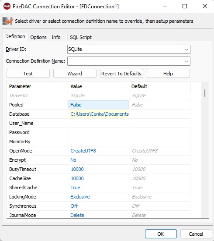The image size is (214, 241).
Task: Switch to the Options tab
Action: pyautogui.click(x=38, y=37)
